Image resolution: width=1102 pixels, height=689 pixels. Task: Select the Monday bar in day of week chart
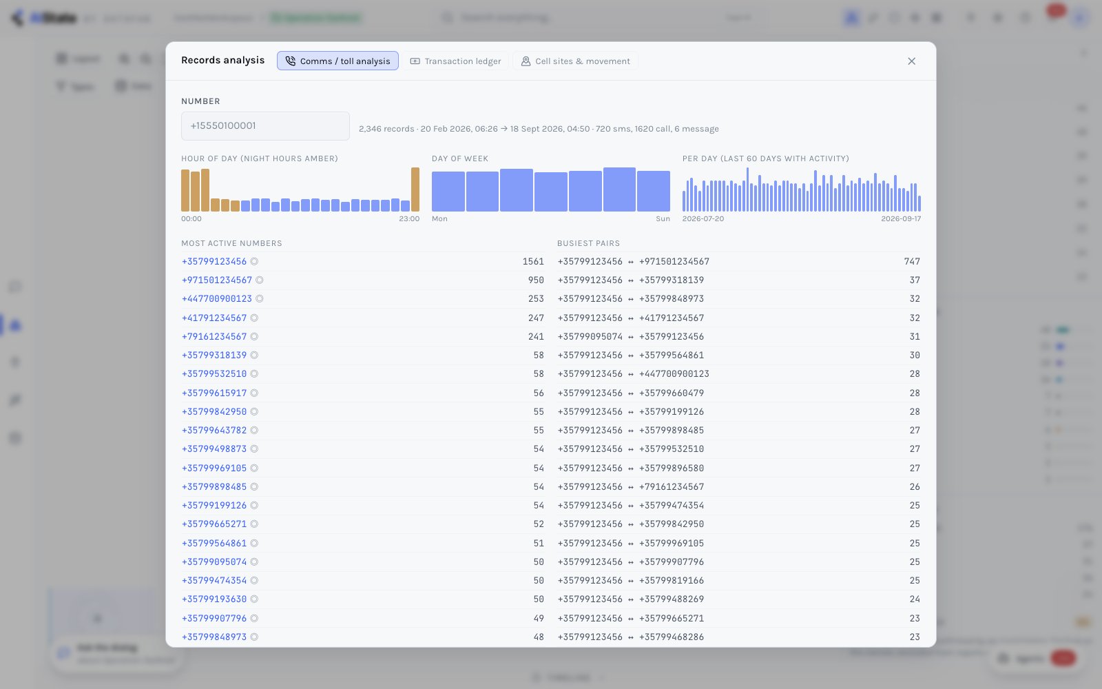pos(448,192)
